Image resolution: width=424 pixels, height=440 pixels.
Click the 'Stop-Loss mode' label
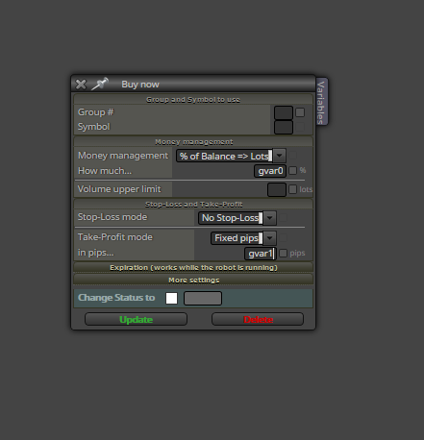(112, 217)
